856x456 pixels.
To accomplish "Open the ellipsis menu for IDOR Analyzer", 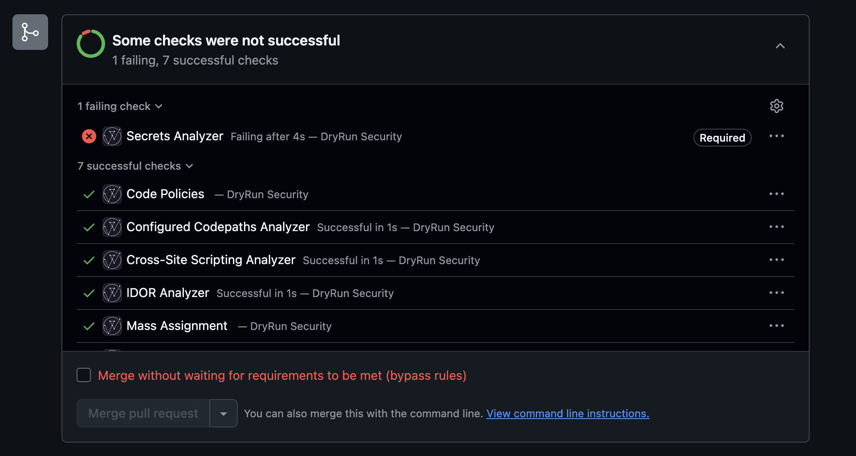I will coord(776,293).
